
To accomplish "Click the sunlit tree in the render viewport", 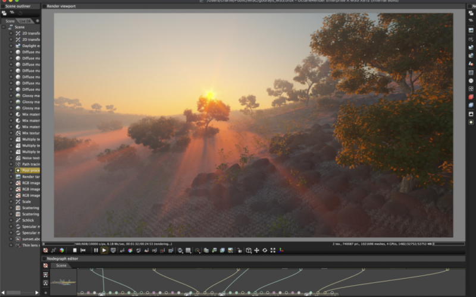I will (x=209, y=112).
